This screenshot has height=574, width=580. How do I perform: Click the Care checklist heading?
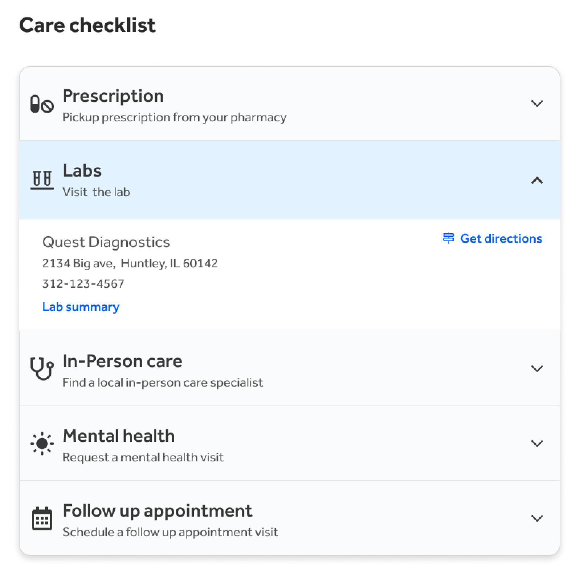(x=88, y=25)
